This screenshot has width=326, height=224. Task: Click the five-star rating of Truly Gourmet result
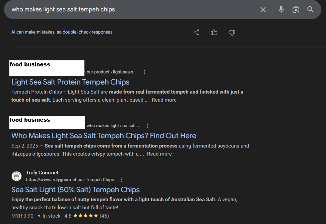85,216
